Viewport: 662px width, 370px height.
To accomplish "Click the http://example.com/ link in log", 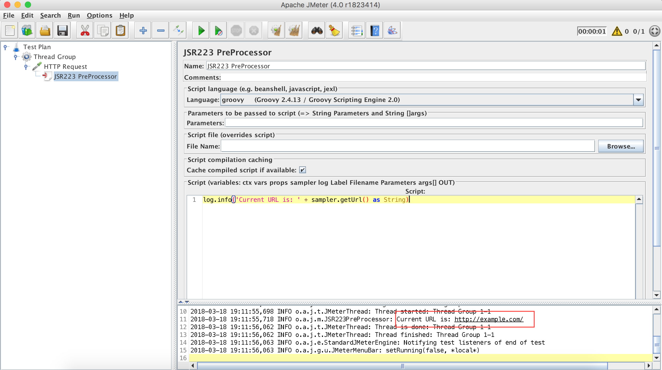I will (489, 319).
